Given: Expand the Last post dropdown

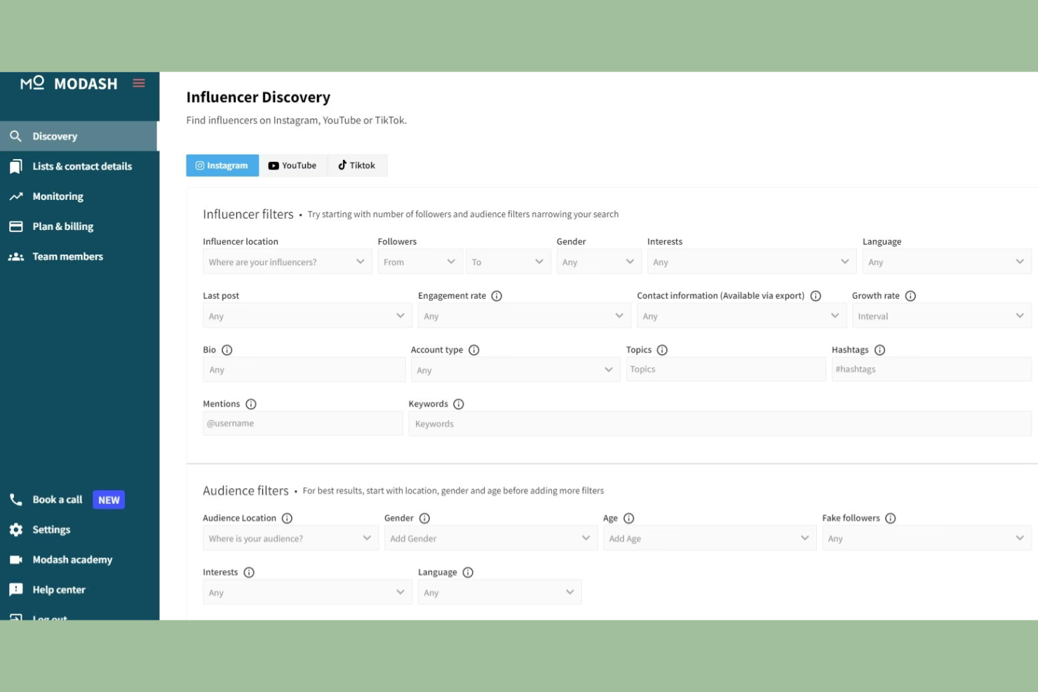Looking at the screenshot, I should point(306,316).
